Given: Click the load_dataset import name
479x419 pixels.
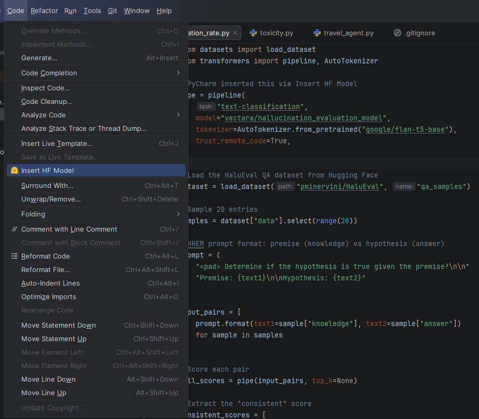Looking at the screenshot, I should tap(291, 49).
